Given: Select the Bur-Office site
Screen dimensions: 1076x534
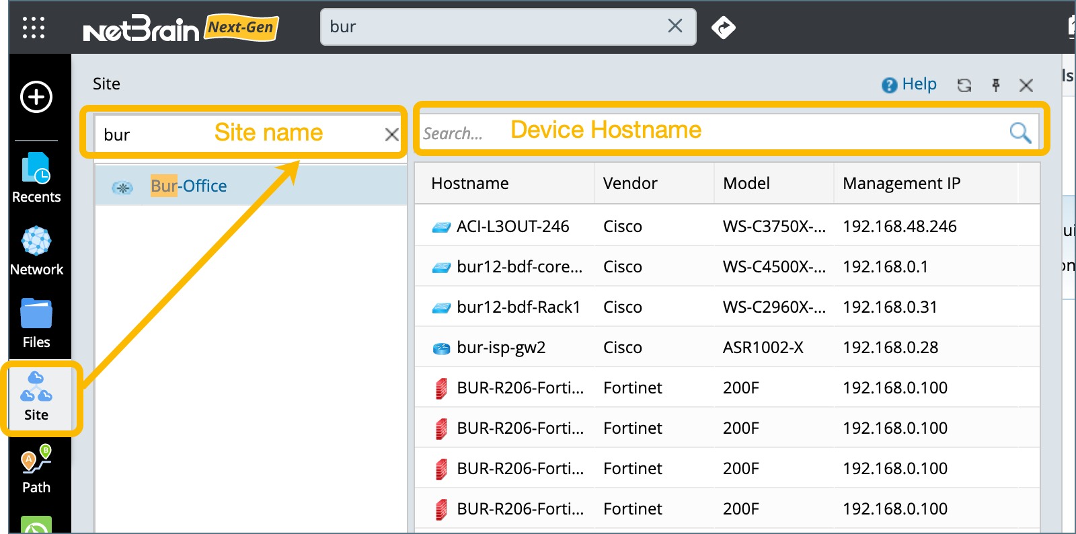Looking at the screenshot, I should (x=188, y=186).
